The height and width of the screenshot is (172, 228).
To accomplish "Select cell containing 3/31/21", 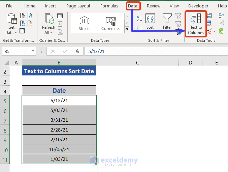I will click(59, 120).
